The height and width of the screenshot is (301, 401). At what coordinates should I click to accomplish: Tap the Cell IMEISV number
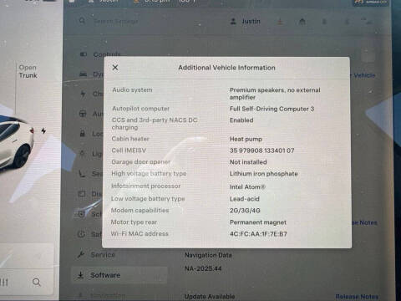click(x=261, y=150)
